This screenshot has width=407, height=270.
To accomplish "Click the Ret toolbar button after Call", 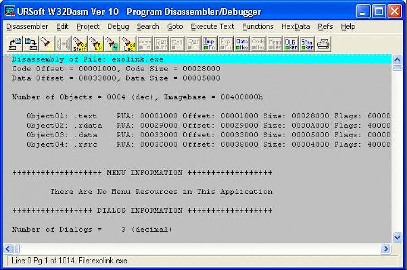I will 193,43.
